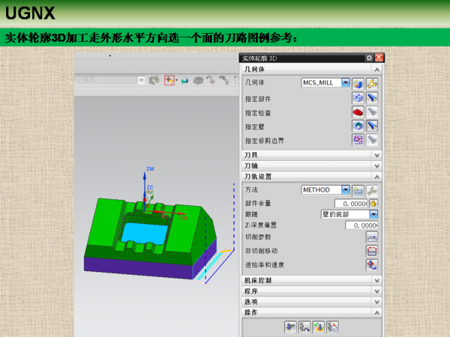
Task: Click the edit method wrench icon
Action: [372, 191]
